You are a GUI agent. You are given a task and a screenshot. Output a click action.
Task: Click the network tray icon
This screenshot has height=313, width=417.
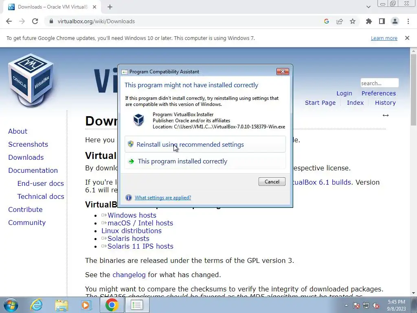click(366, 305)
